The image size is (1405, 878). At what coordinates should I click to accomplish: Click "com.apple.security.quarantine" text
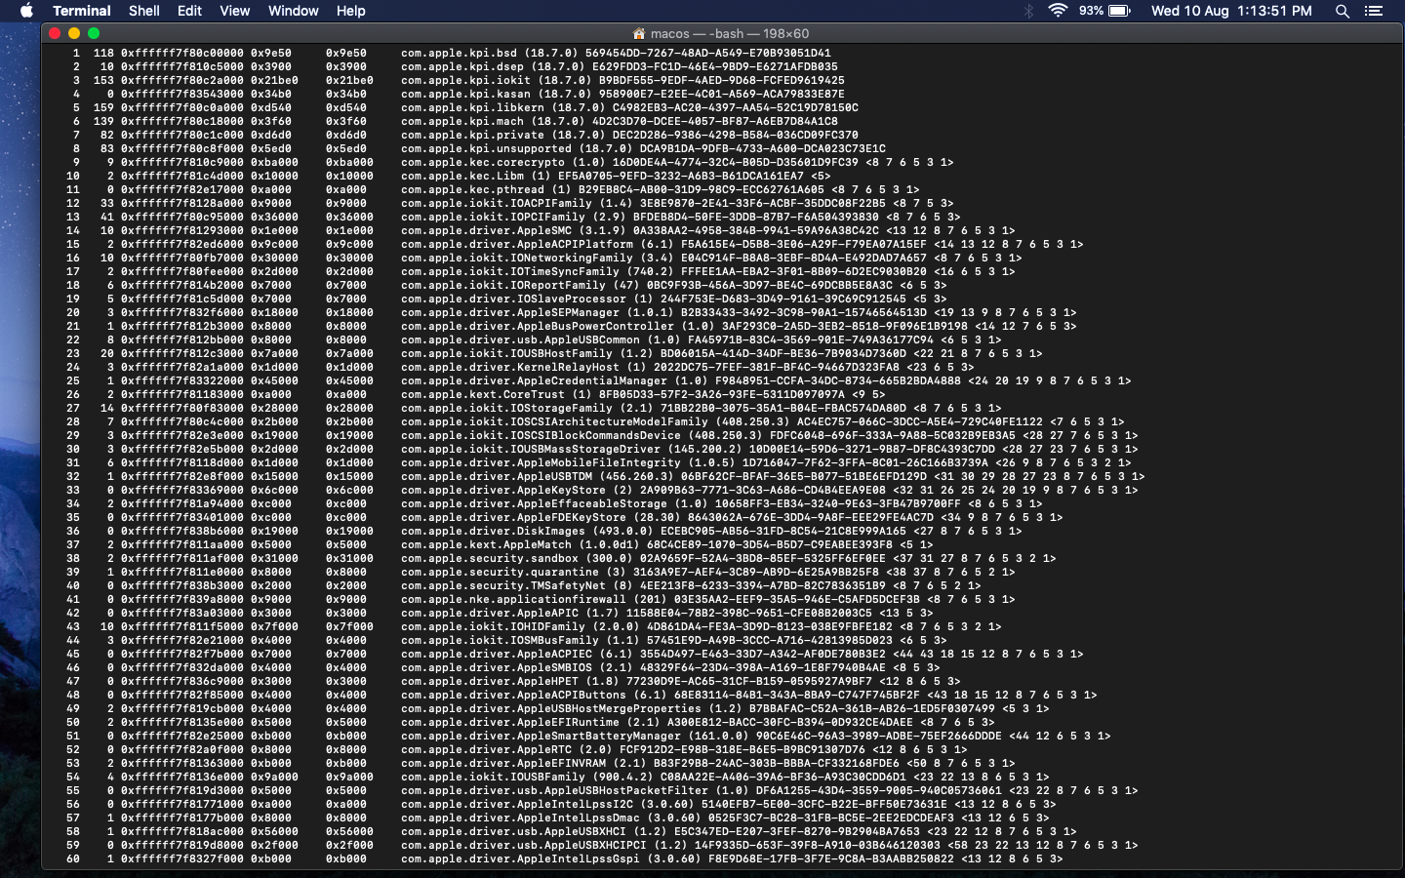pos(500,573)
